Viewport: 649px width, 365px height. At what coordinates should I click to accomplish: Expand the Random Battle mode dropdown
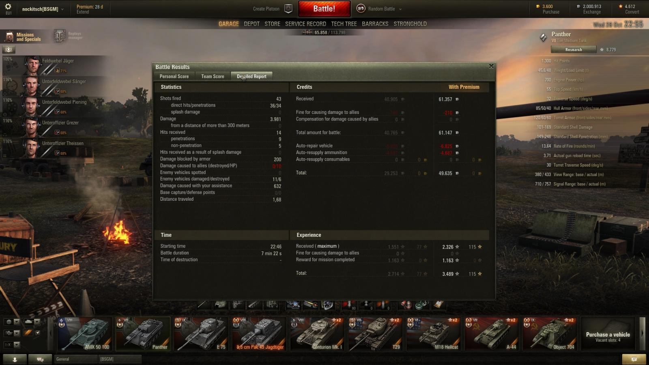pyautogui.click(x=400, y=9)
